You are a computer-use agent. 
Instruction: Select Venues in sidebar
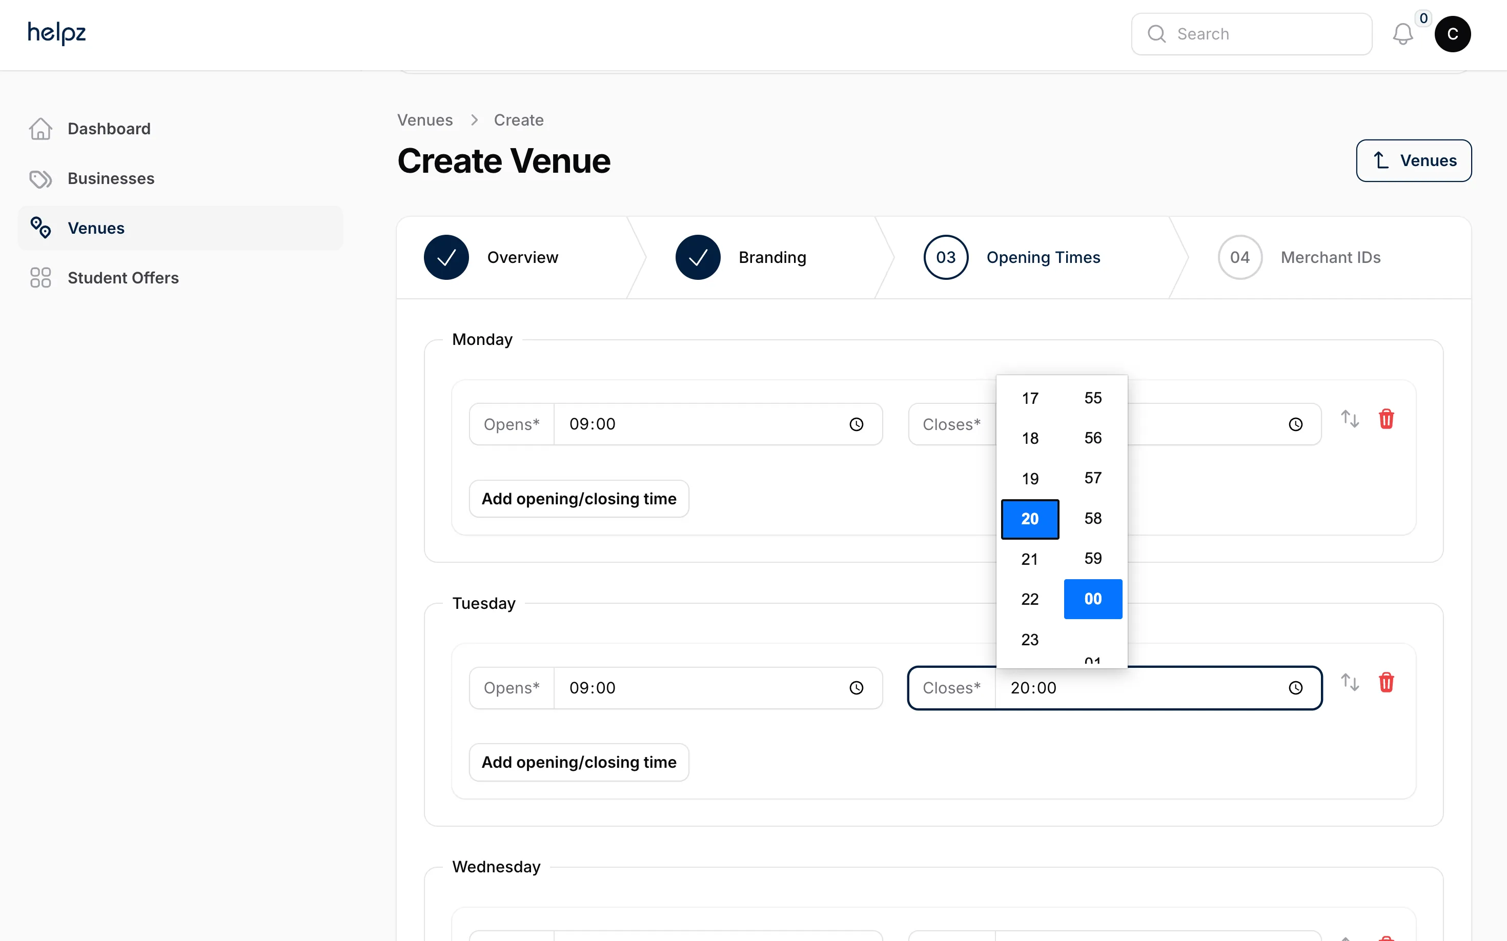[x=180, y=229]
